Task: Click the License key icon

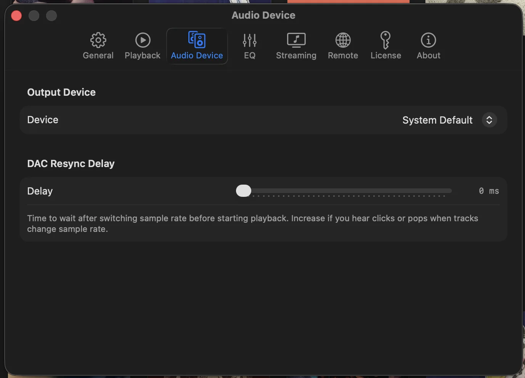Action: (x=385, y=40)
